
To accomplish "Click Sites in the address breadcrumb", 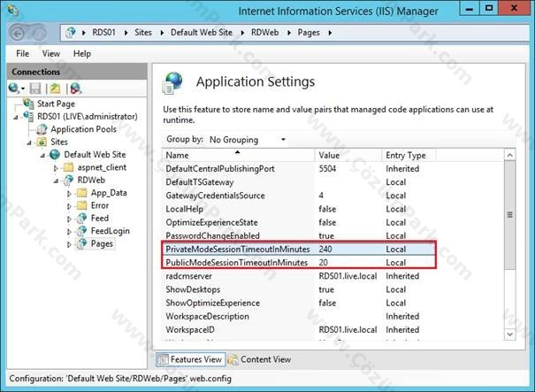I will (x=143, y=33).
